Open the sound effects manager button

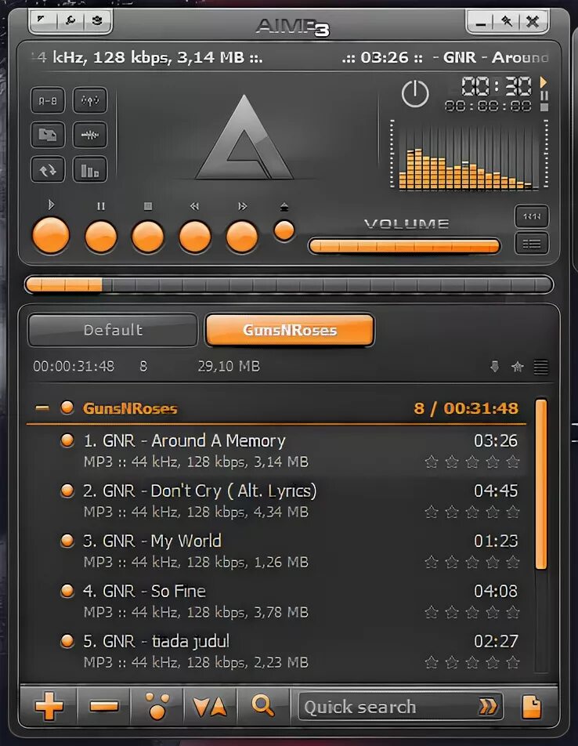tap(90, 100)
